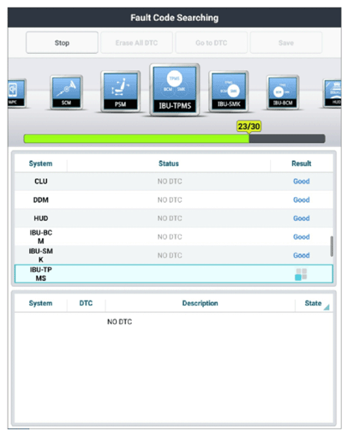
Task: Select the IBU-TPMS system icon
Action: 174,90
